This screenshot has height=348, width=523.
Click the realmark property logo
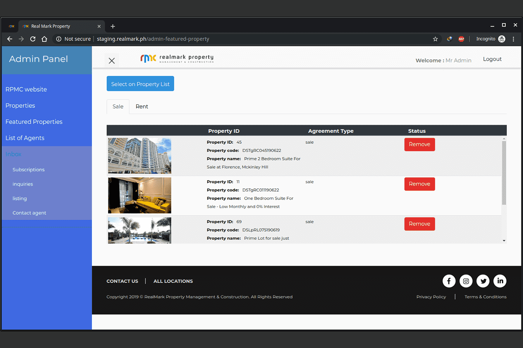(x=177, y=58)
